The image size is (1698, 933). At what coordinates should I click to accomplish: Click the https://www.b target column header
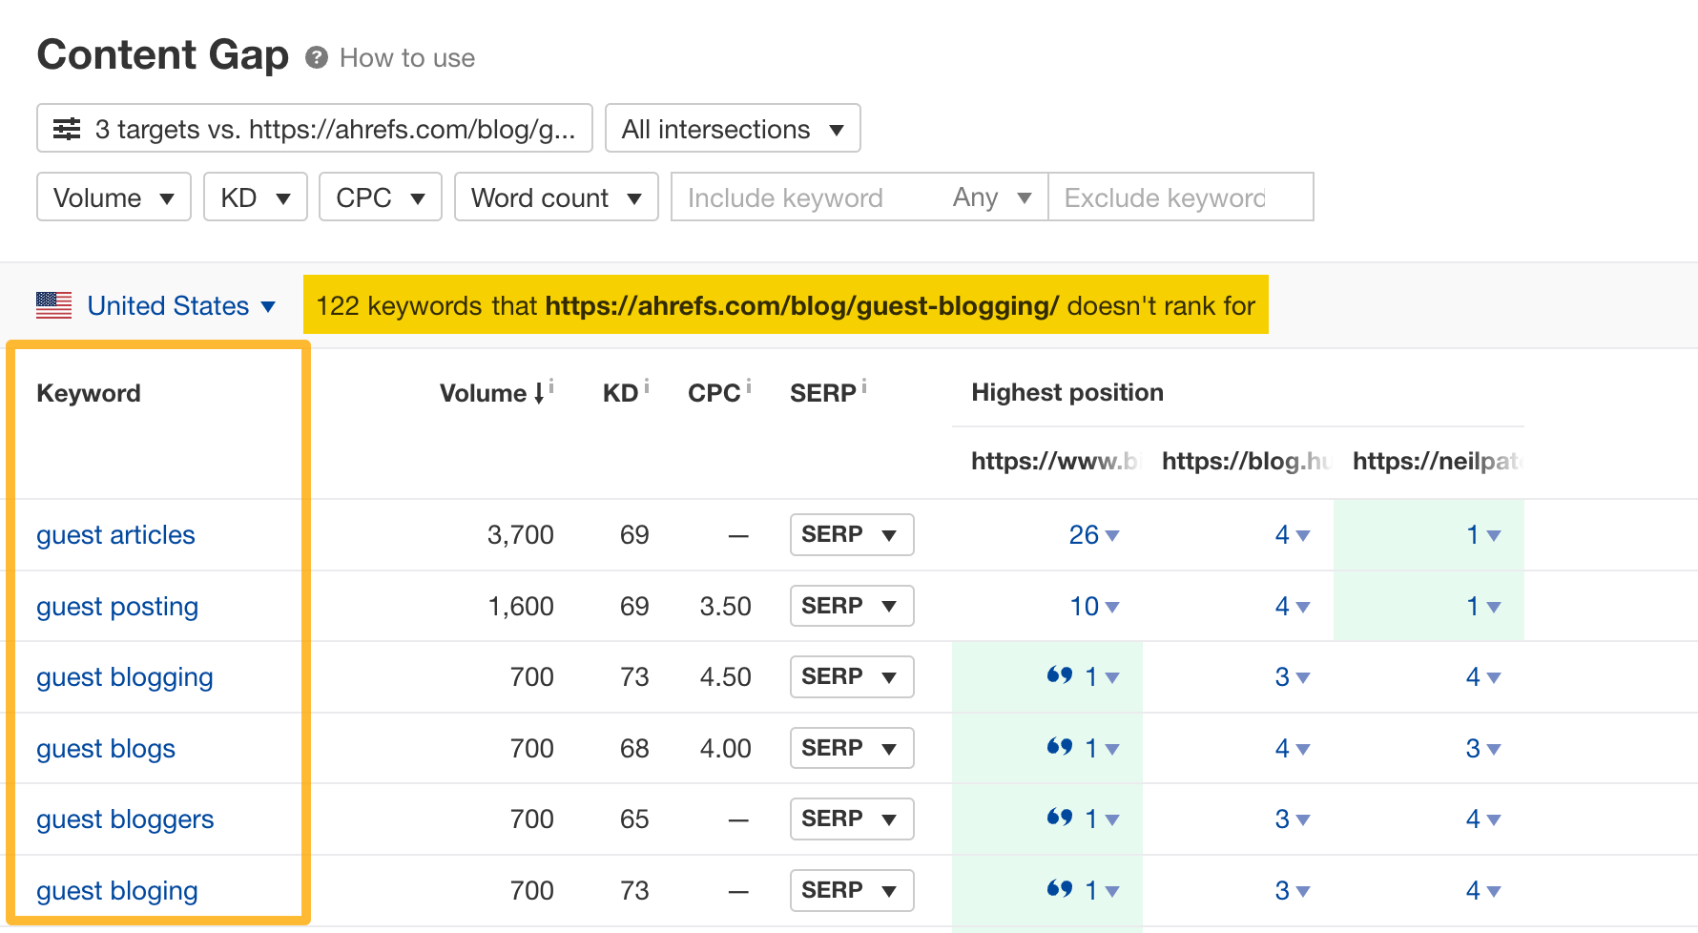1055,461
